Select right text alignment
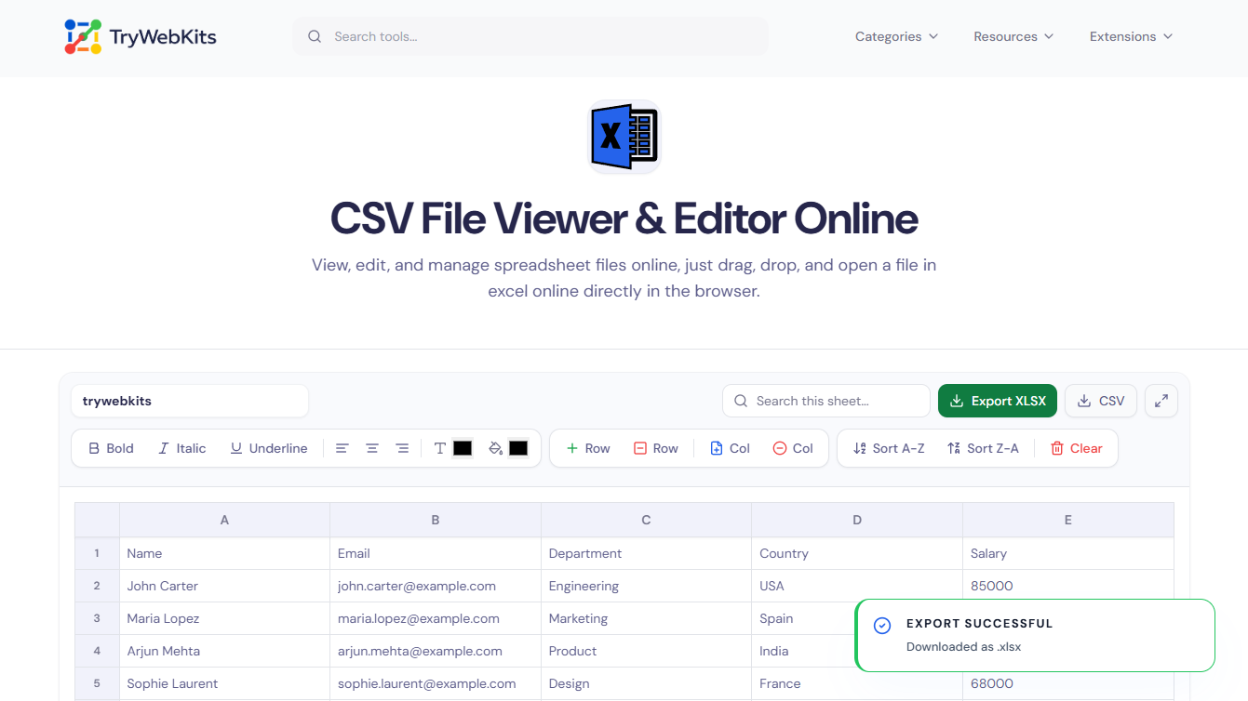 402,447
